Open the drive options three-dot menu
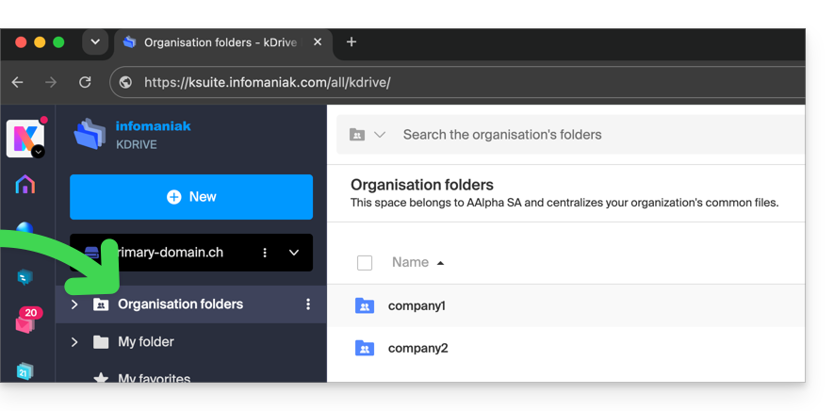This screenshot has width=834, height=411. [x=265, y=253]
